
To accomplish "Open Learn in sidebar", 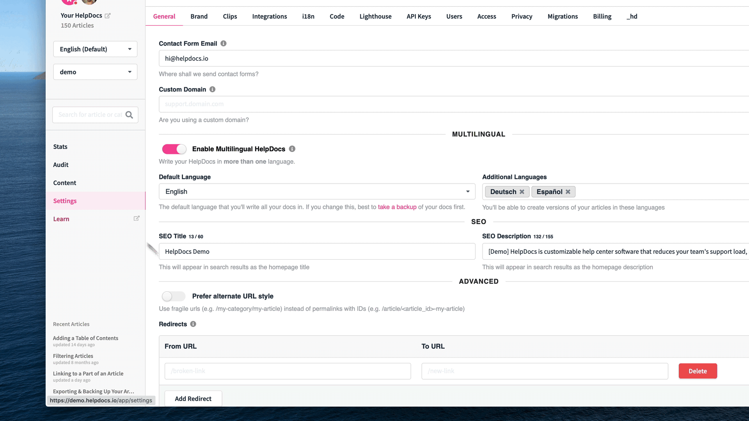I will [61, 219].
